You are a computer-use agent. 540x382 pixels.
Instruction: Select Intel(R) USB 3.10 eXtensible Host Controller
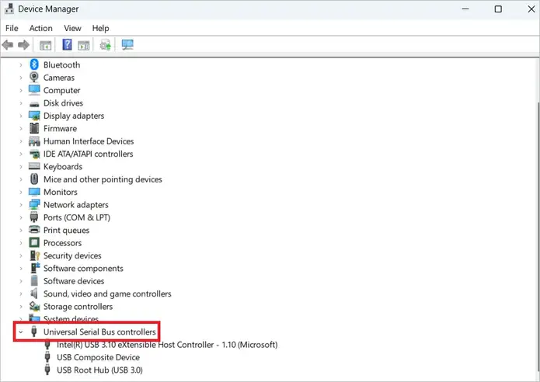point(167,345)
